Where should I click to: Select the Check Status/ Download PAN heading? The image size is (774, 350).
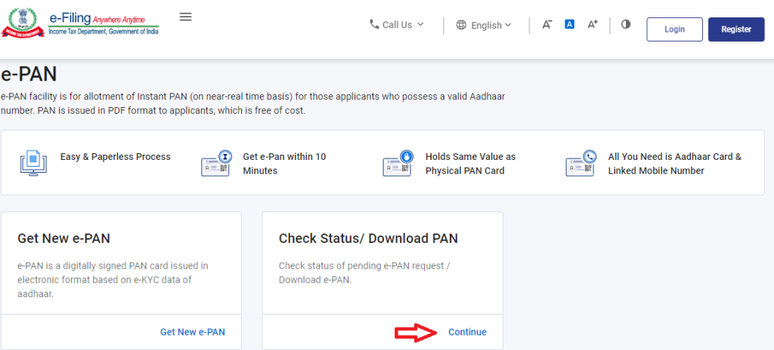click(368, 238)
